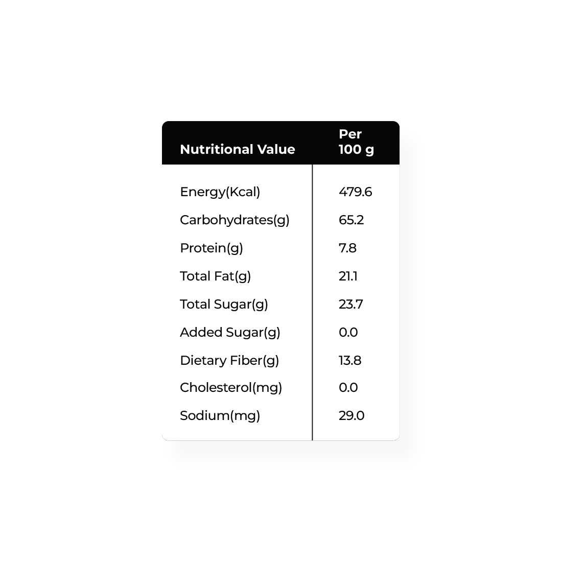
Task: Click the 13.8 dietary fiber value
Action: 350,360
